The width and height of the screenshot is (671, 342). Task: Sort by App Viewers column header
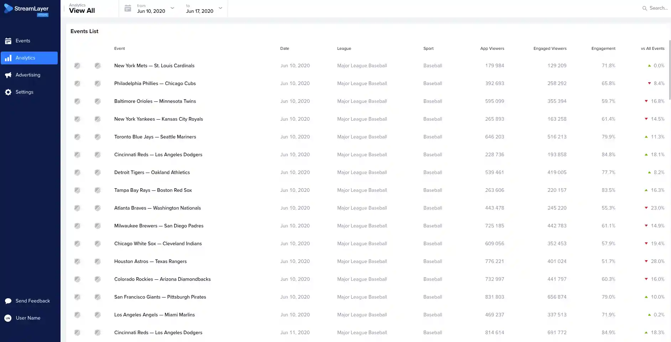click(492, 48)
